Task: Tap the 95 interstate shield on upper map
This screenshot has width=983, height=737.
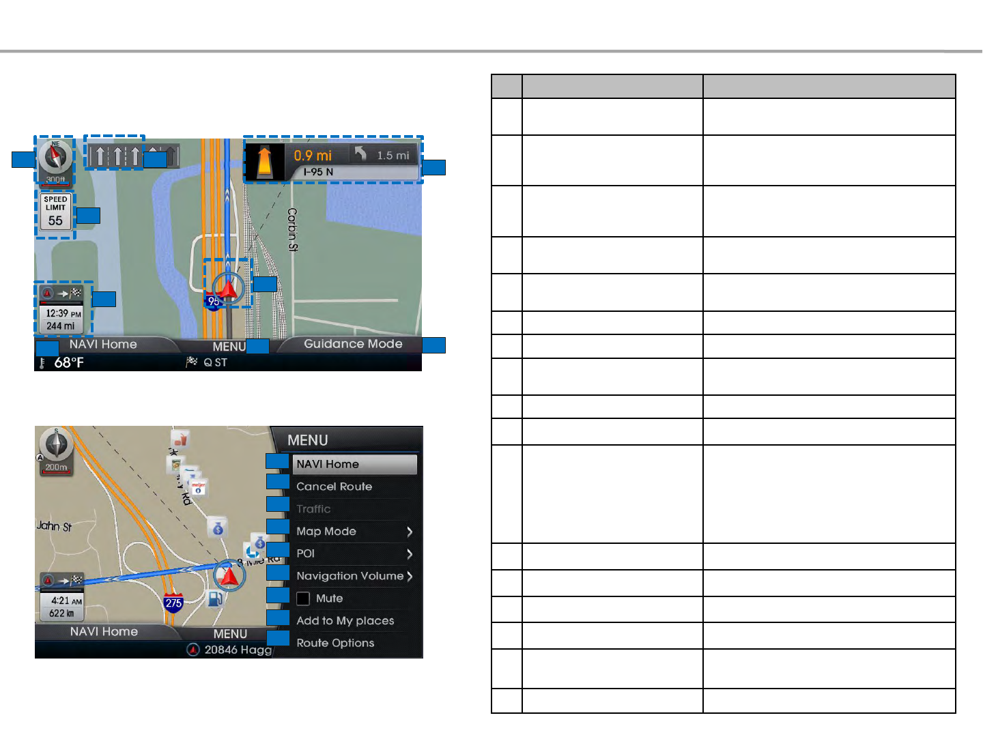Action: click(x=214, y=302)
